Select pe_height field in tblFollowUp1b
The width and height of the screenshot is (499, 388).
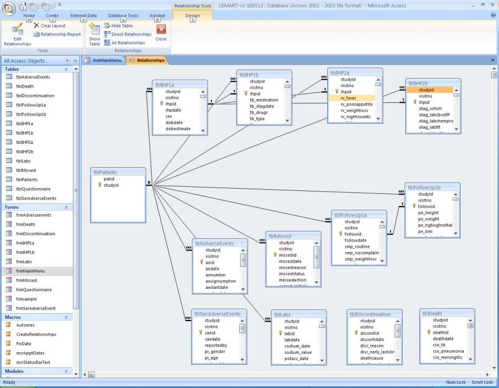(428, 212)
